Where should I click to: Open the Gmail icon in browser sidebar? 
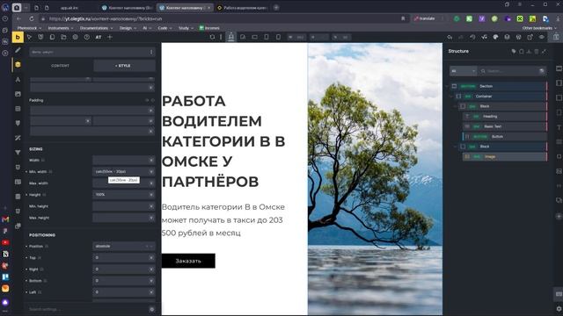[5, 219]
